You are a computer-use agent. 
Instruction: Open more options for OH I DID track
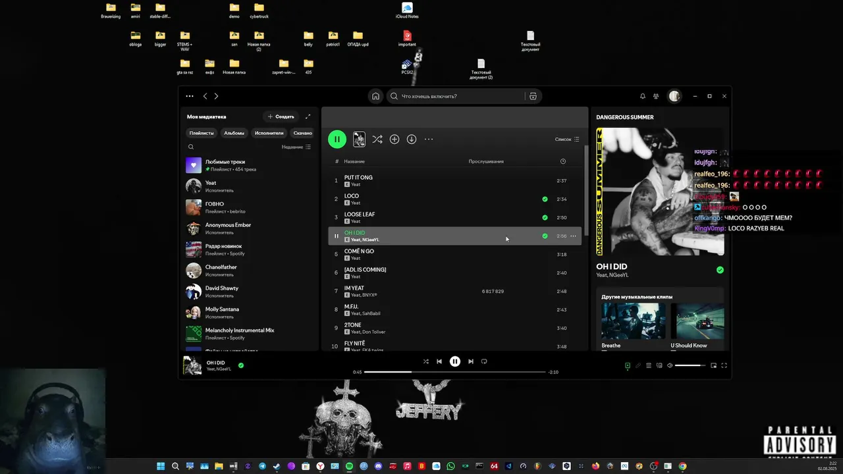pos(573,236)
